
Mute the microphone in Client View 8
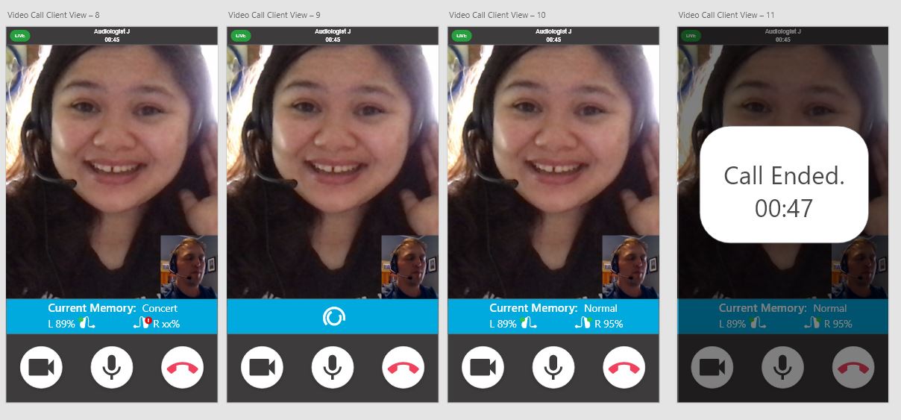pos(112,368)
